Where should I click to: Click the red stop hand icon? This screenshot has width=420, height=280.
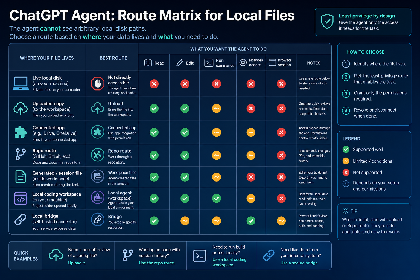pos(98,84)
